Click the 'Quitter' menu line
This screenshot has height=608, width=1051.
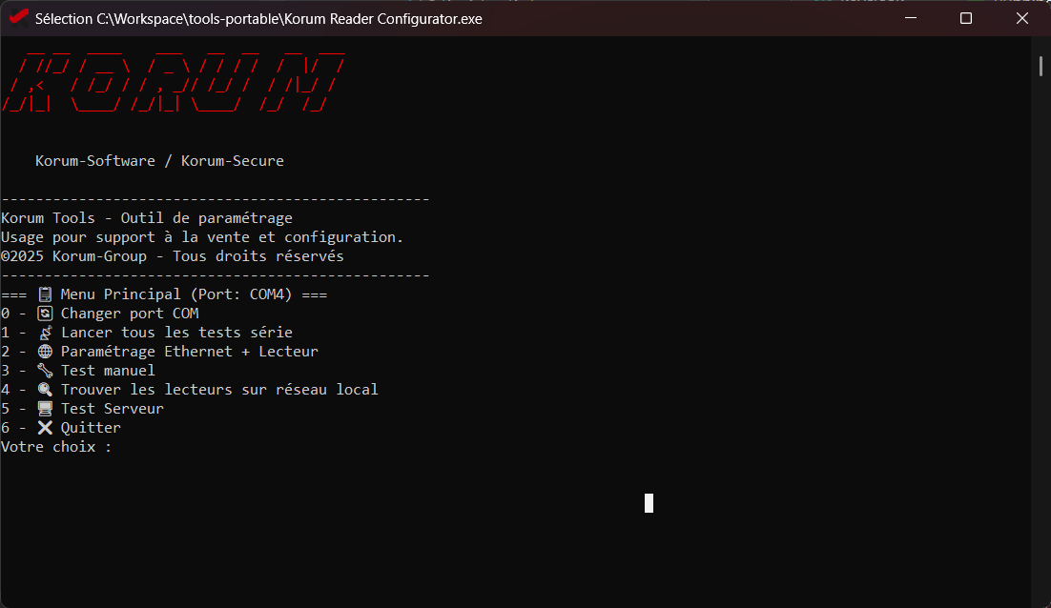[x=61, y=427]
